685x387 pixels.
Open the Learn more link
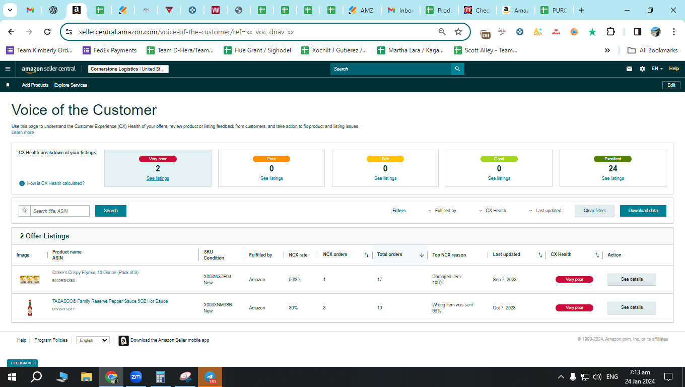click(x=23, y=133)
